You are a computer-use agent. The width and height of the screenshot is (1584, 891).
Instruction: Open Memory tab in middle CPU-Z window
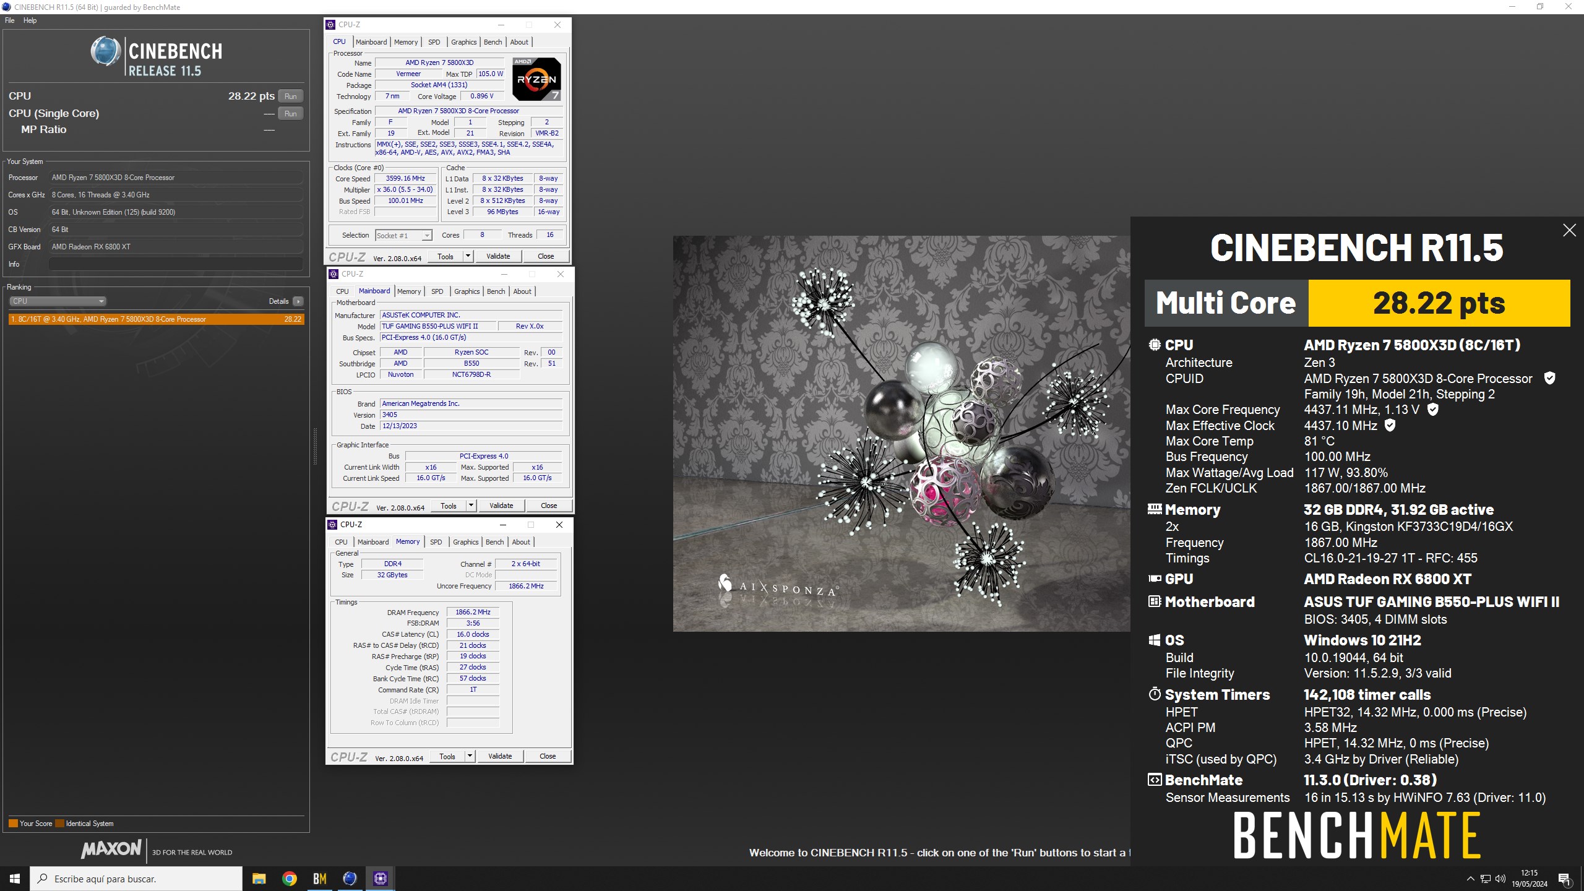(x=409, y=291)
